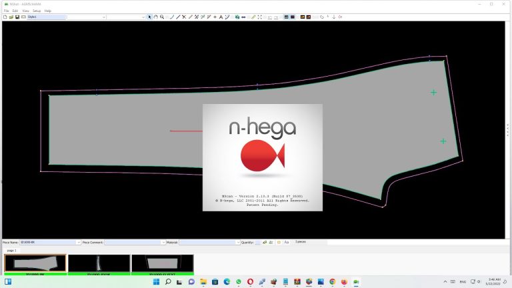
Task: Click the second orange image display icon
Action: [309, 17]
